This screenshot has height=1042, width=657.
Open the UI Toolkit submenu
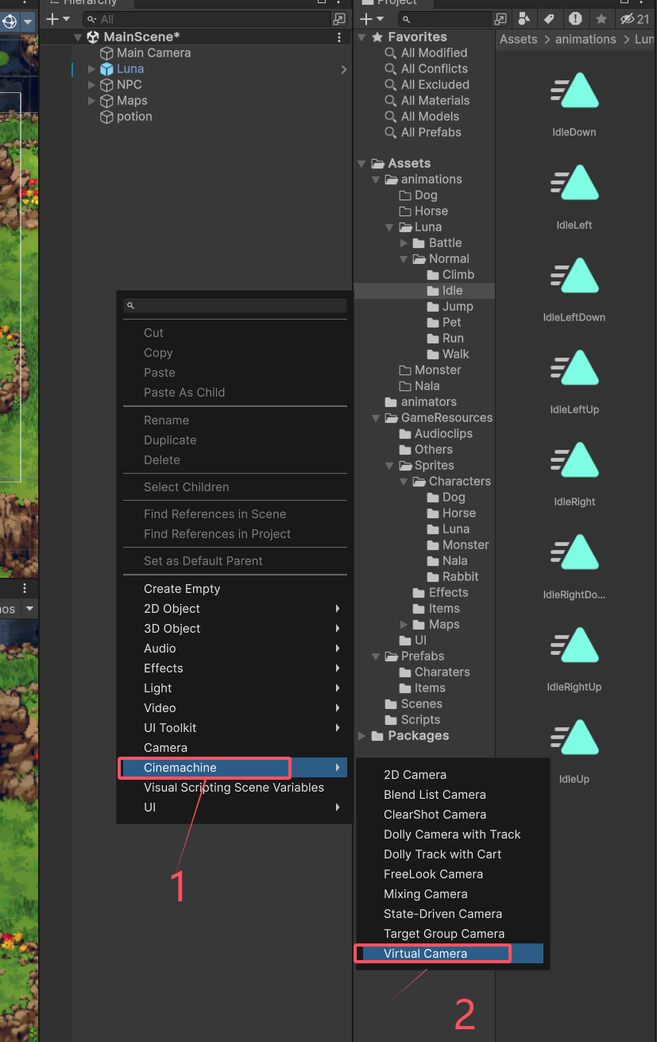[x=235, y=728]
